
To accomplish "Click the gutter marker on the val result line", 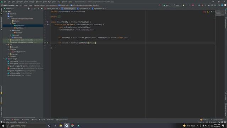I will coord(47,43).
